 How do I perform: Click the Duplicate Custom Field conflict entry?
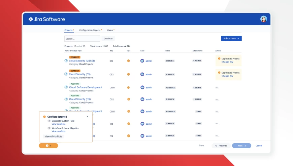pos(63,121)
